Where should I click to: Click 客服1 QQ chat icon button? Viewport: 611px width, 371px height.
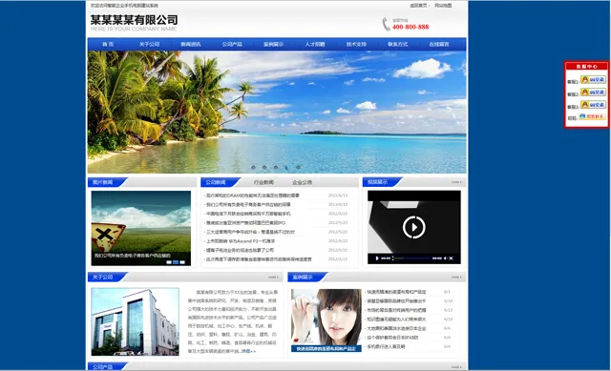point(593,79)
